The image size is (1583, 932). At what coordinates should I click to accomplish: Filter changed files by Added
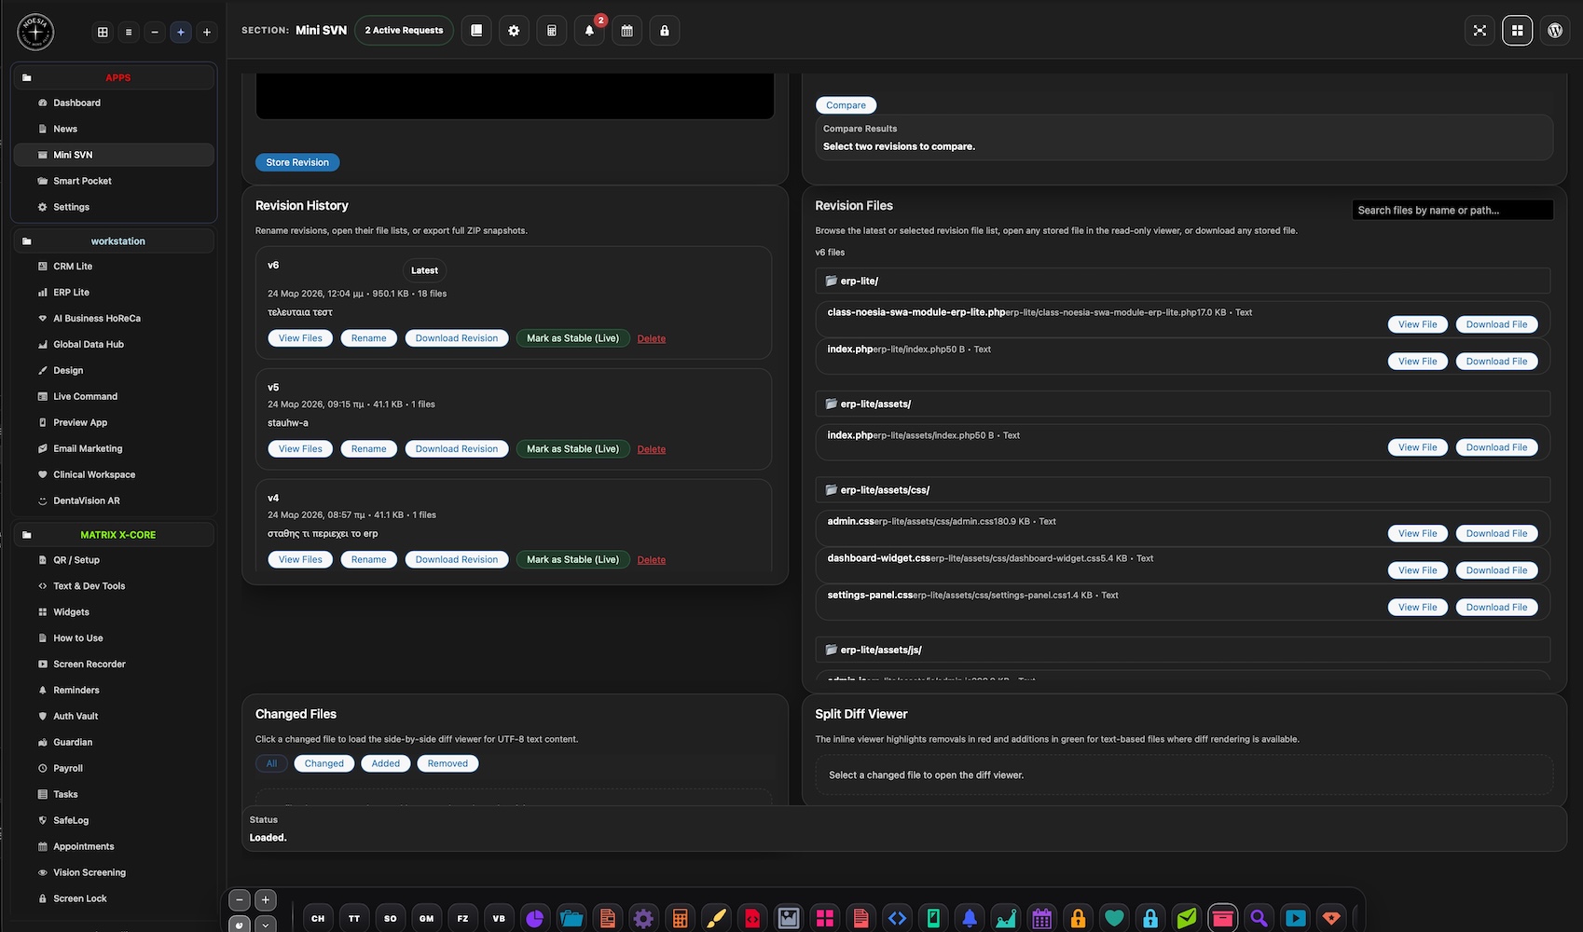pyautogui.click(x=386, y=763)
